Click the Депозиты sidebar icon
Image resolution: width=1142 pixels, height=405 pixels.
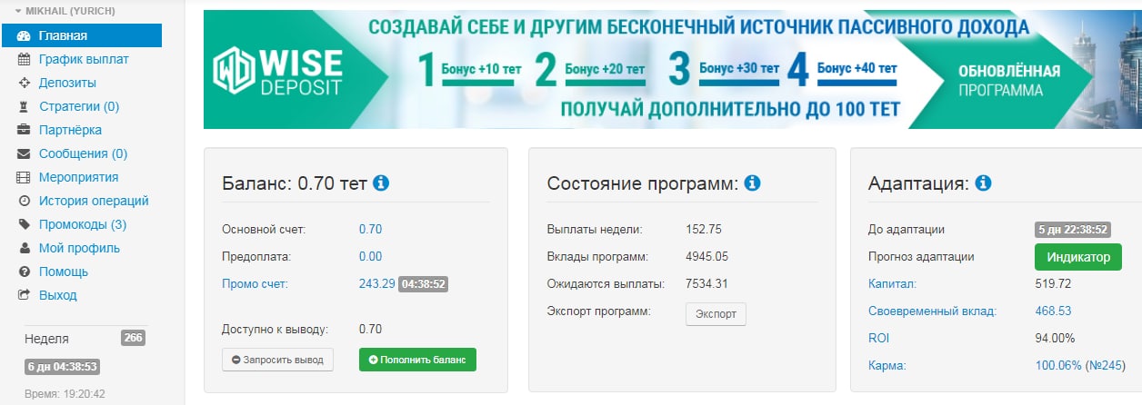pos(24,84)
